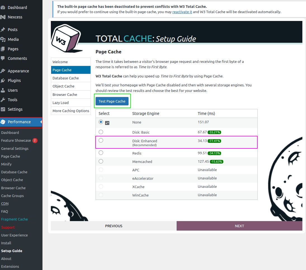Collapse the Performance menu arrow
Screen dimensions: 306x270
click(41, 122)
